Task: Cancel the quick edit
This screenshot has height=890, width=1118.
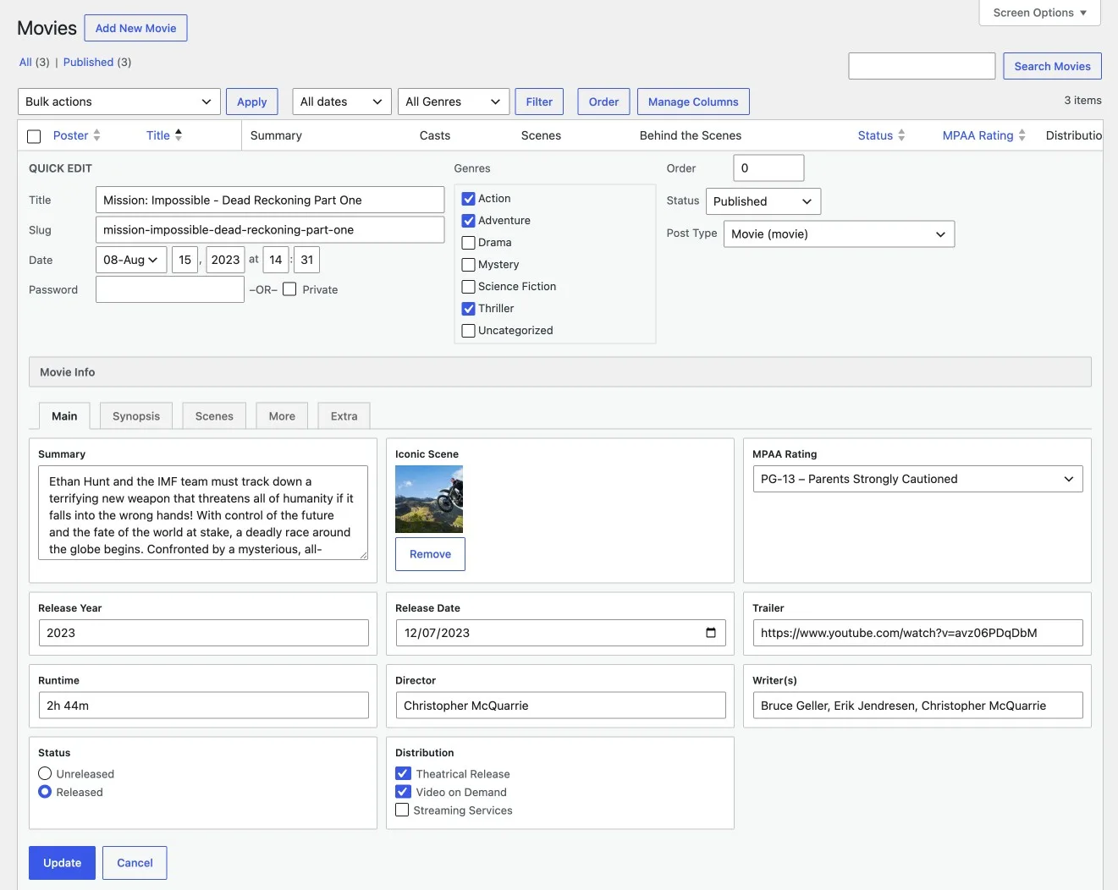Action: click(x=135, y=863)
